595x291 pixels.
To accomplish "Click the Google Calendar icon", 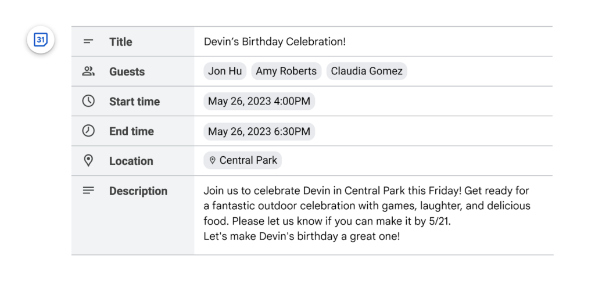I will (40, 40).
